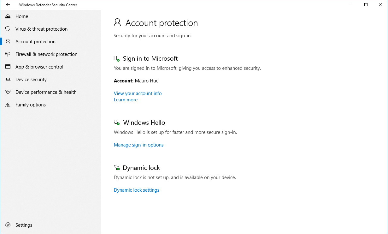Click the Sign in to Microsoft heading

[150, 58]
